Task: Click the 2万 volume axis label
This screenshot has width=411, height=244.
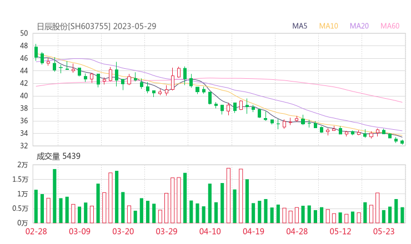Action: point(23,165)
